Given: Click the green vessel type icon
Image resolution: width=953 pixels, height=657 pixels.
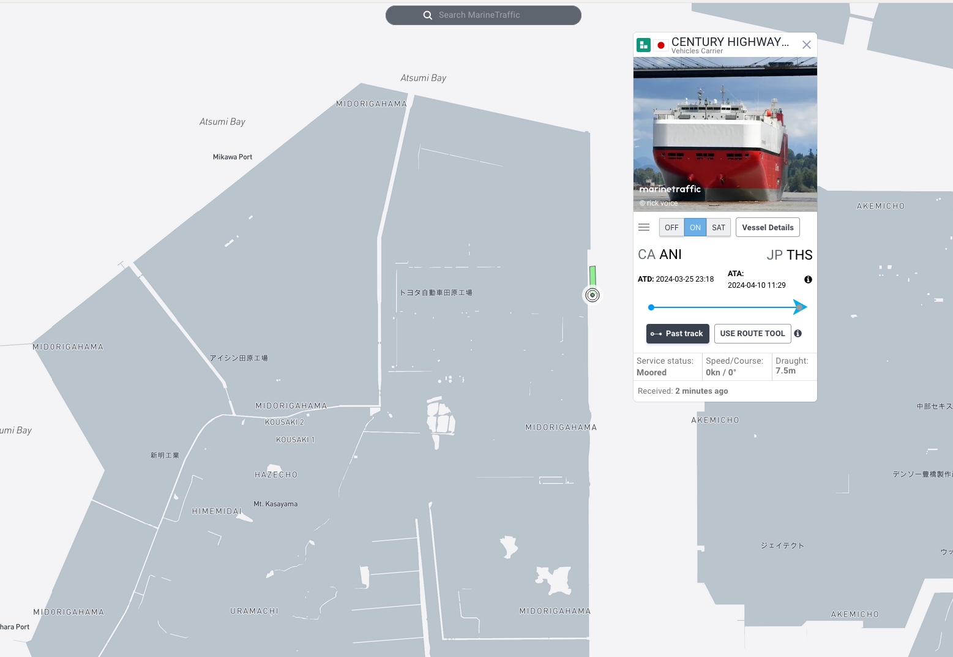Looking at the screenshot, I should click(x=643, y=45).
